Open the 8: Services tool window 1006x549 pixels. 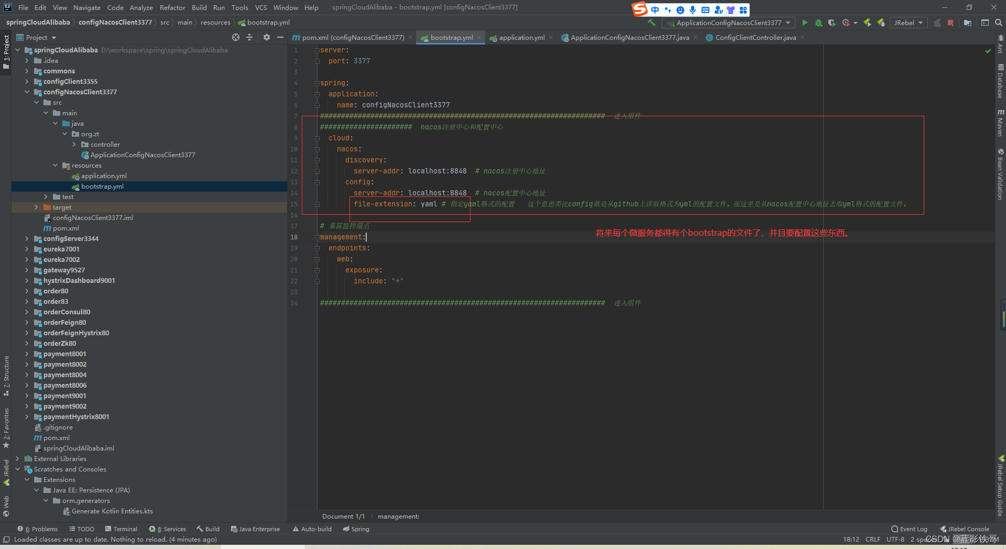point(168,529)
